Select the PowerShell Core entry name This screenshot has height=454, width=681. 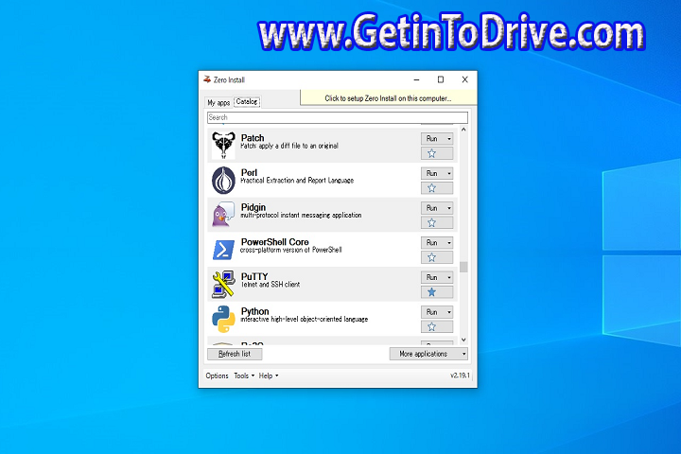click(274, 242)
